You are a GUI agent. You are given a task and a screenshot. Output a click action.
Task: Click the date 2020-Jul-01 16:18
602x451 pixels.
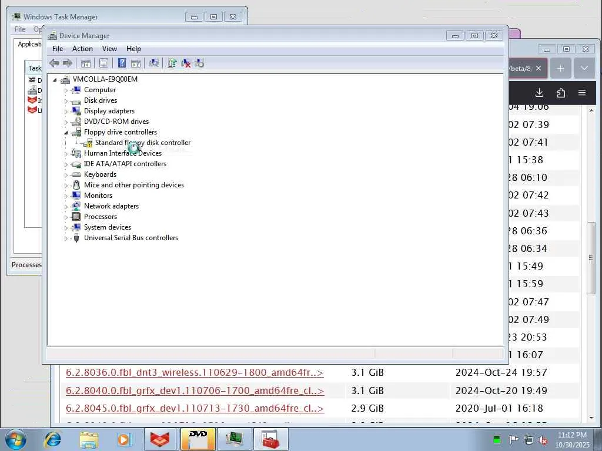click(499, 409)
